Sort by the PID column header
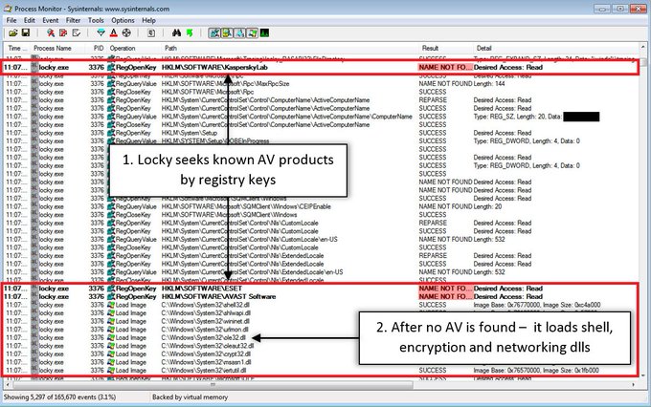 click(x=98, y=48)
